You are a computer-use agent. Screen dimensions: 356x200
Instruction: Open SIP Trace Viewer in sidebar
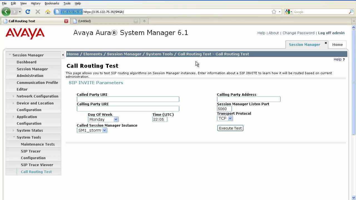point(37,165)
